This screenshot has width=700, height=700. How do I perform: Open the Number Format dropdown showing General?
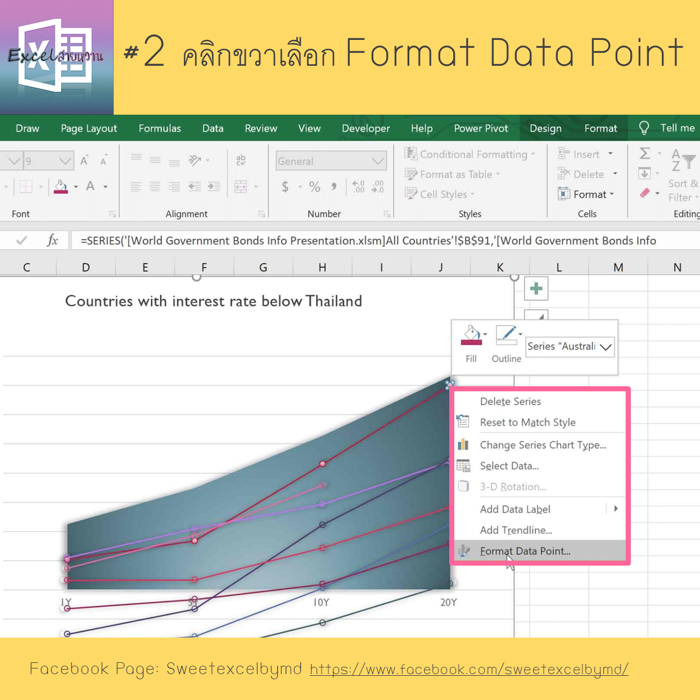coord(331,161)
